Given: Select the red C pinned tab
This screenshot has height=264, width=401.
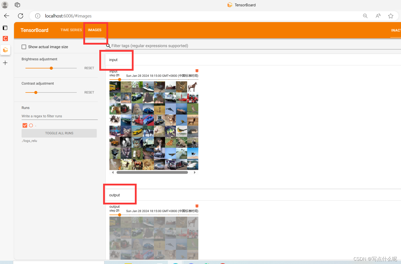Looking at the screenshot, I should [5, 39].
